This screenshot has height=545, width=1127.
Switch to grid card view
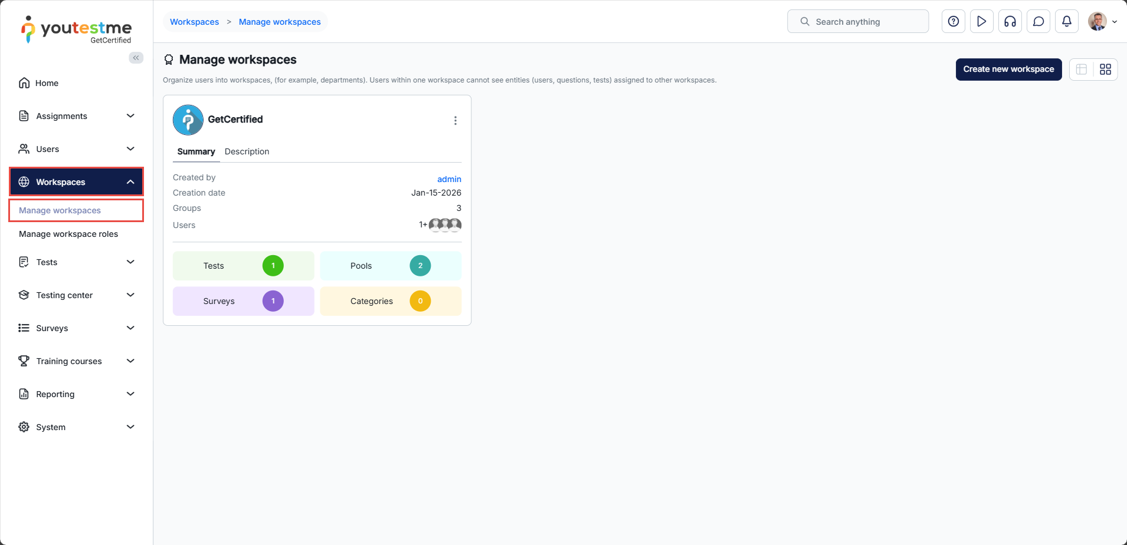(1105, 70)
